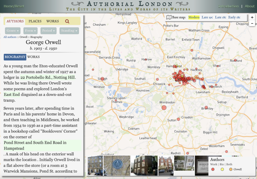Screen dimensions: 257x179
Task: Switch base map to Early 18c
Action: pyautogui.click(x=234, y=17)
